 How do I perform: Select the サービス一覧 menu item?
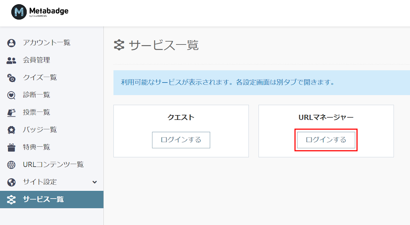[x=52, y=199]
